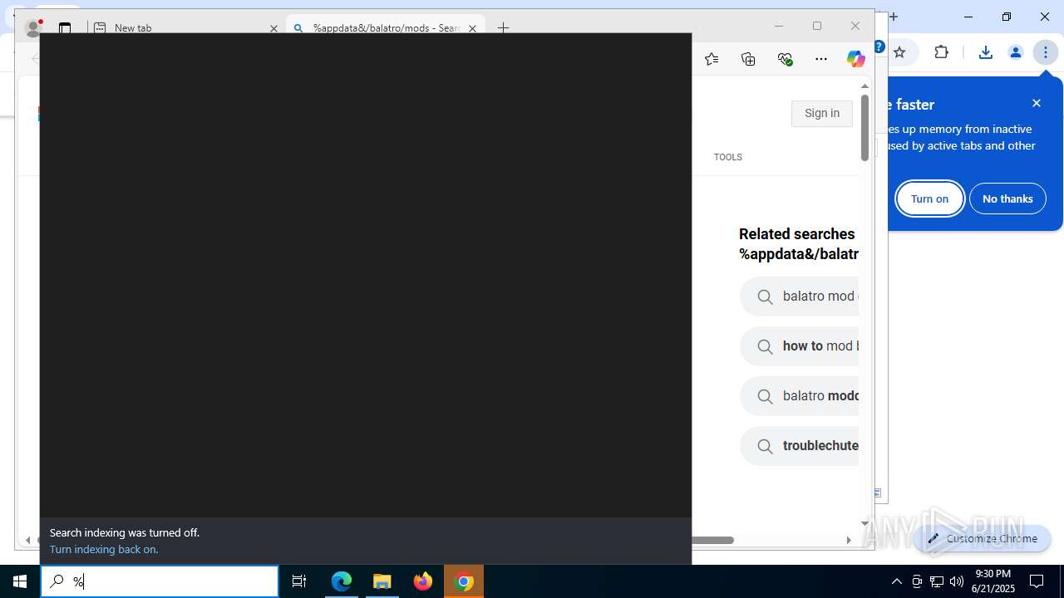The width and height of the screenshot is (1064, 598).
Task: Open the Windows Start menu
Action: 20,581
